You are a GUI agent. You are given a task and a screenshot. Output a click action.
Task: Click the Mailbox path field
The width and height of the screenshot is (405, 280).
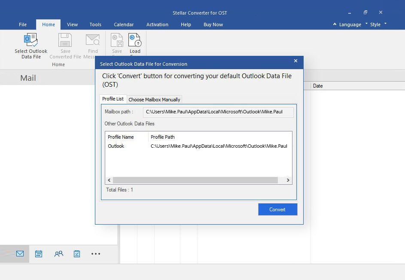coord(218,112)
